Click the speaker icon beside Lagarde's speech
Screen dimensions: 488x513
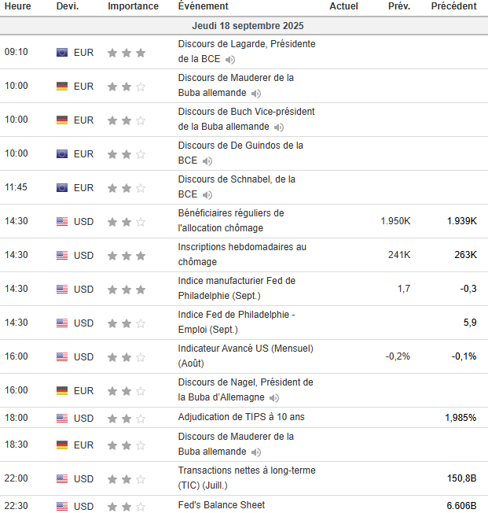click(230, 60)
